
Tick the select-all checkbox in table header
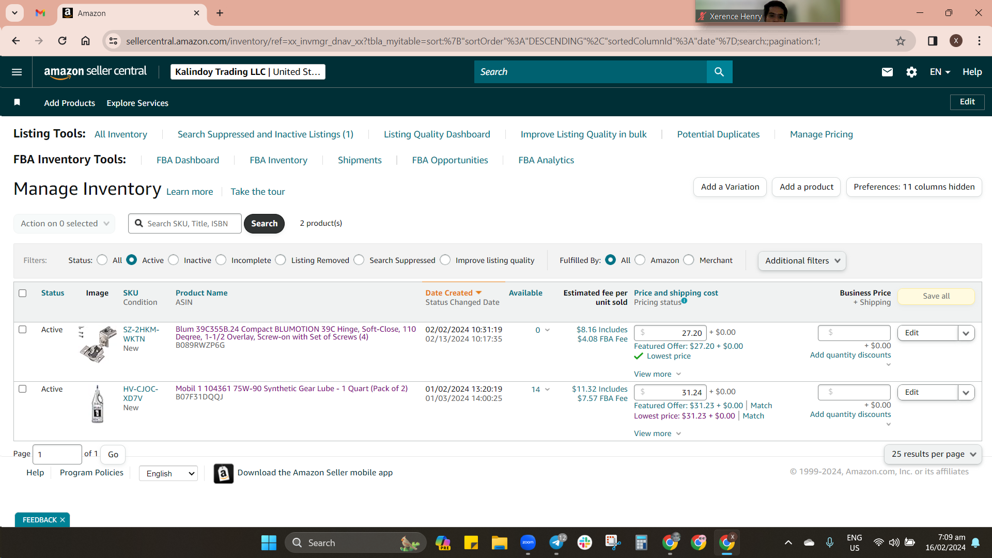pos(22,293)
